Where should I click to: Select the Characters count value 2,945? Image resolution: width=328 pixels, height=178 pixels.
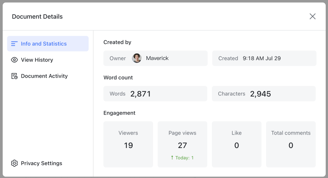point(260,94)
